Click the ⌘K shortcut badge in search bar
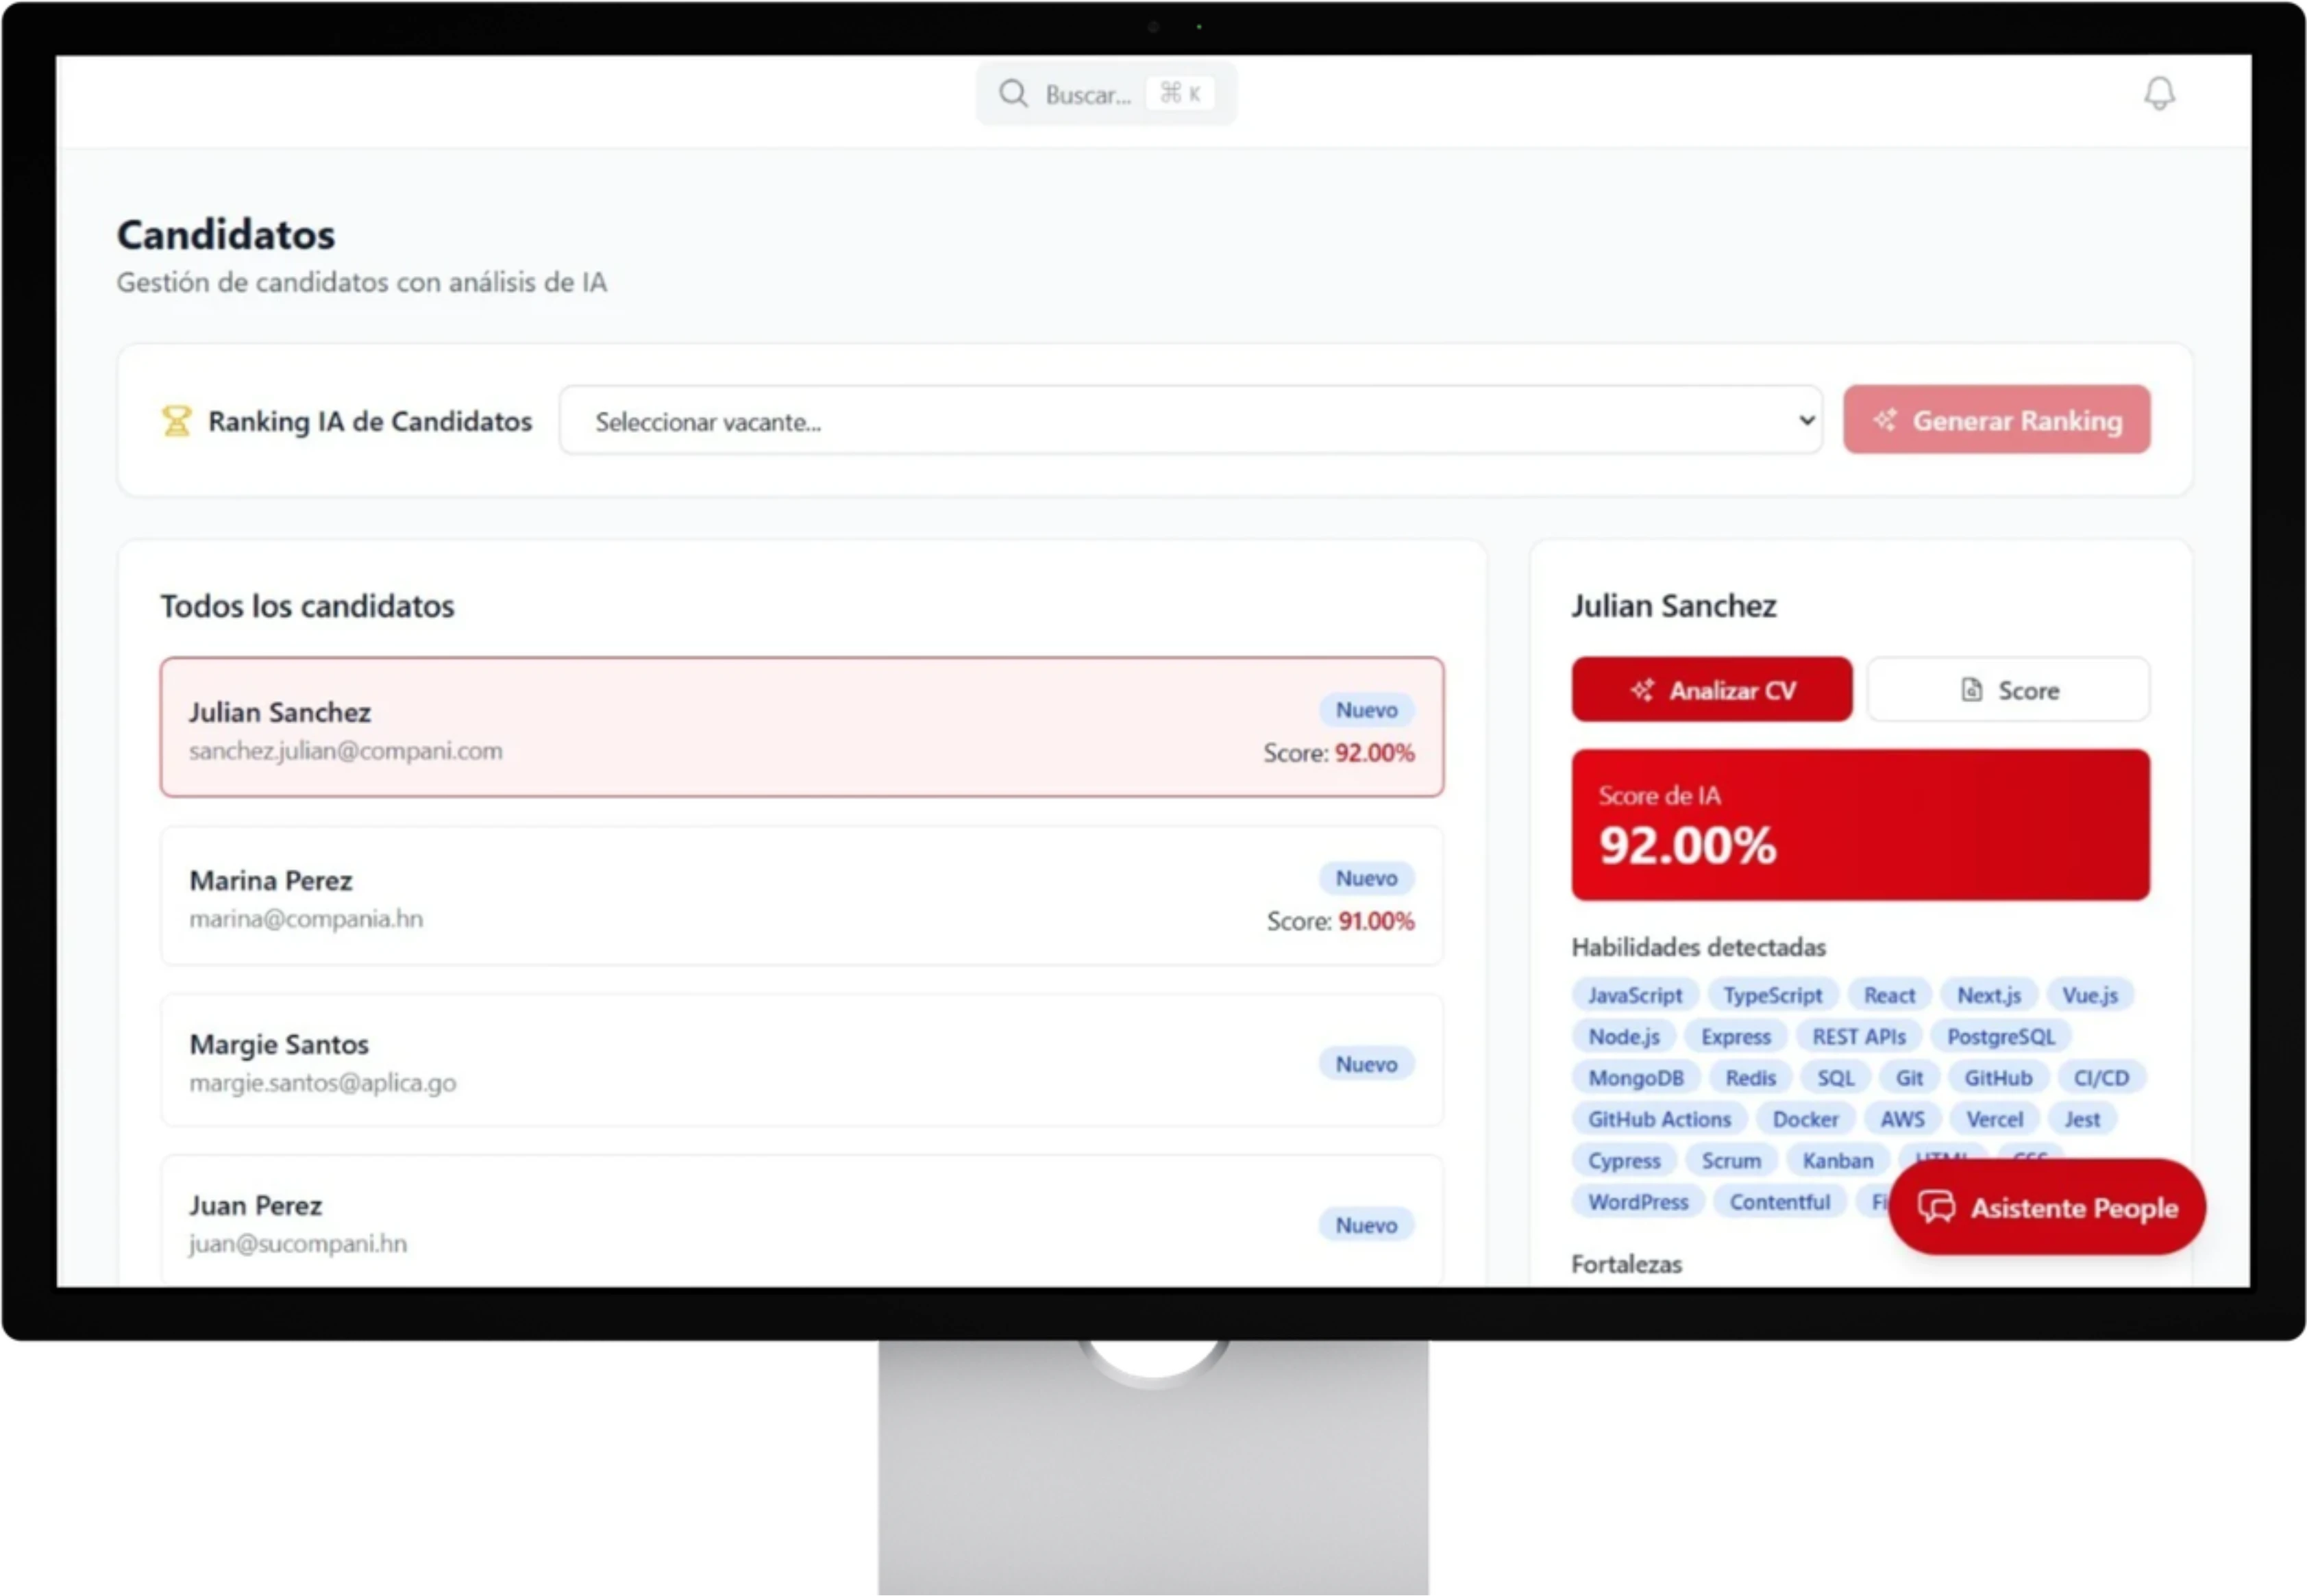2307x1596 pixels. click(1180, 93)
